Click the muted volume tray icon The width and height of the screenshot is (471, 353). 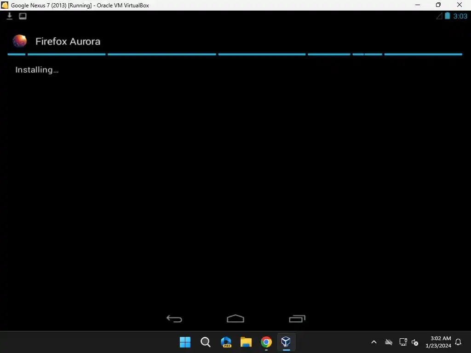coord(415,342)
